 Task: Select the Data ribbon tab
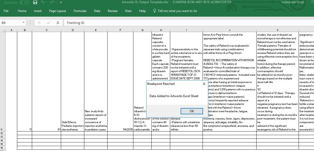tap(97, 11)
